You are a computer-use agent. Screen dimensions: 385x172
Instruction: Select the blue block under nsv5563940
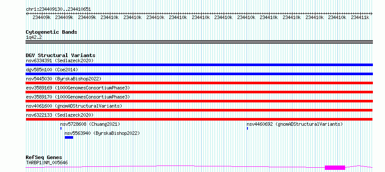tap(69, 137)
